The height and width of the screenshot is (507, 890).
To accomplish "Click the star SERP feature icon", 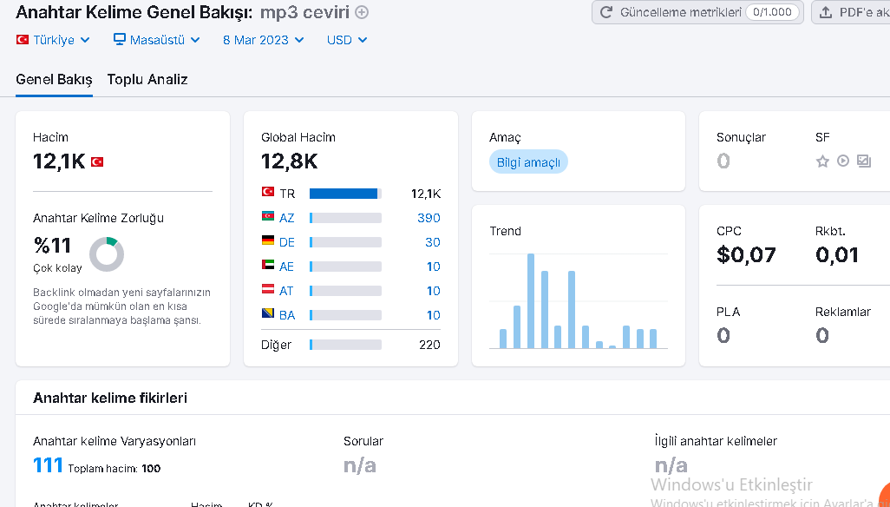I will click(x=822, y=161).
